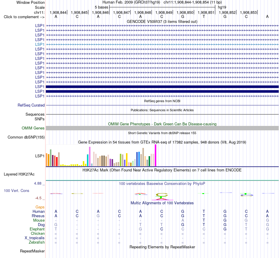Click 'Click to complement -->' to flip bases
The width and height of the screenshot is (279, 258).
pyautogui.click(x=24, y=17)
